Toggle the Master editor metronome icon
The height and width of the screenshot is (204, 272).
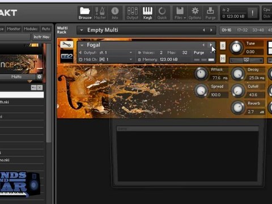point(100,13)
